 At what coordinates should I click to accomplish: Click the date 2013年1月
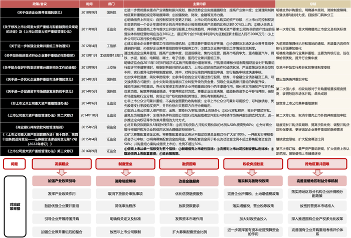tap(89, 56)
